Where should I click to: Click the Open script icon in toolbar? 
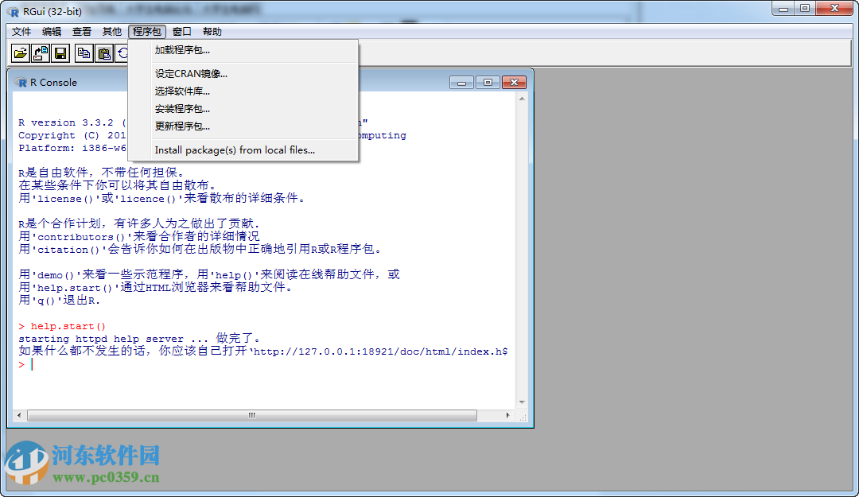point(20,53)
